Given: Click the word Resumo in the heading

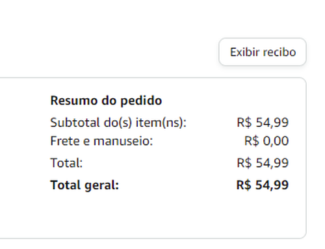Looking at the screenshot, I should pyautogui.click(x=74, y=101).
